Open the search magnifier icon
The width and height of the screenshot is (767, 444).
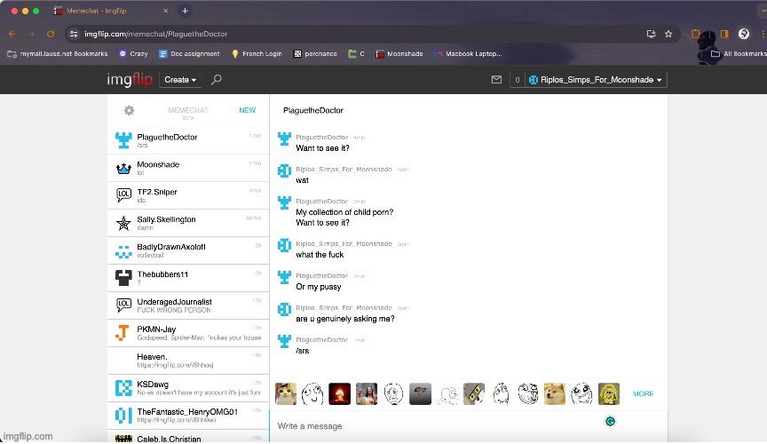[x=217, y=80]
